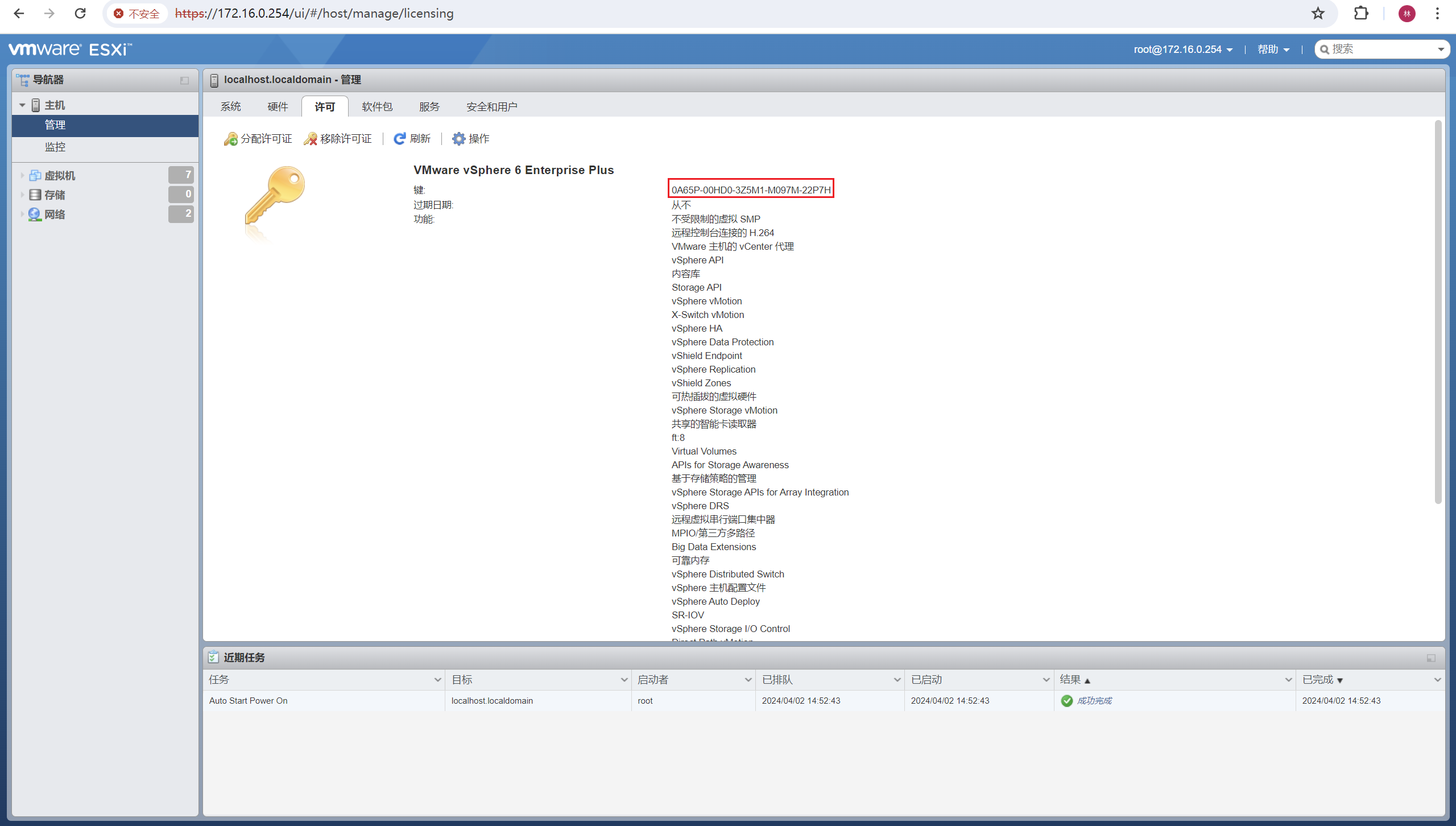Click the Refresh button label
Screen dimensions: 1456x826
[x=420, y=139]
